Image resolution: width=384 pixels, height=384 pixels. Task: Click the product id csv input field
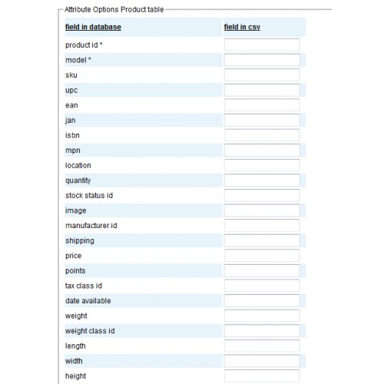pyautogui.click(x=262, y=45)
